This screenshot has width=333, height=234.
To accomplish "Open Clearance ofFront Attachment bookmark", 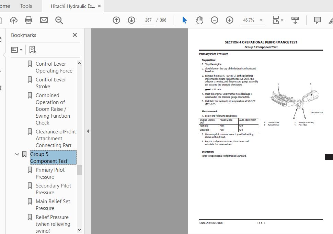I will click(x=56, y=138).
